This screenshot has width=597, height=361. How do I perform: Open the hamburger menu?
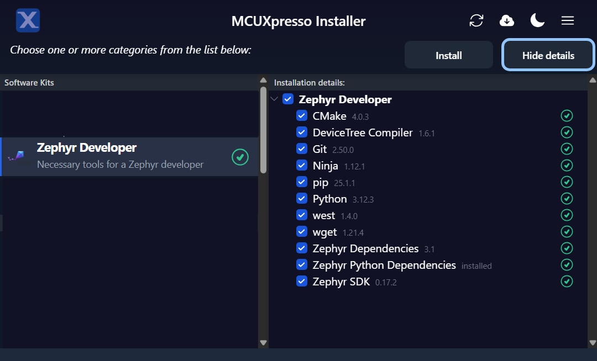click(x=567, y=21)
